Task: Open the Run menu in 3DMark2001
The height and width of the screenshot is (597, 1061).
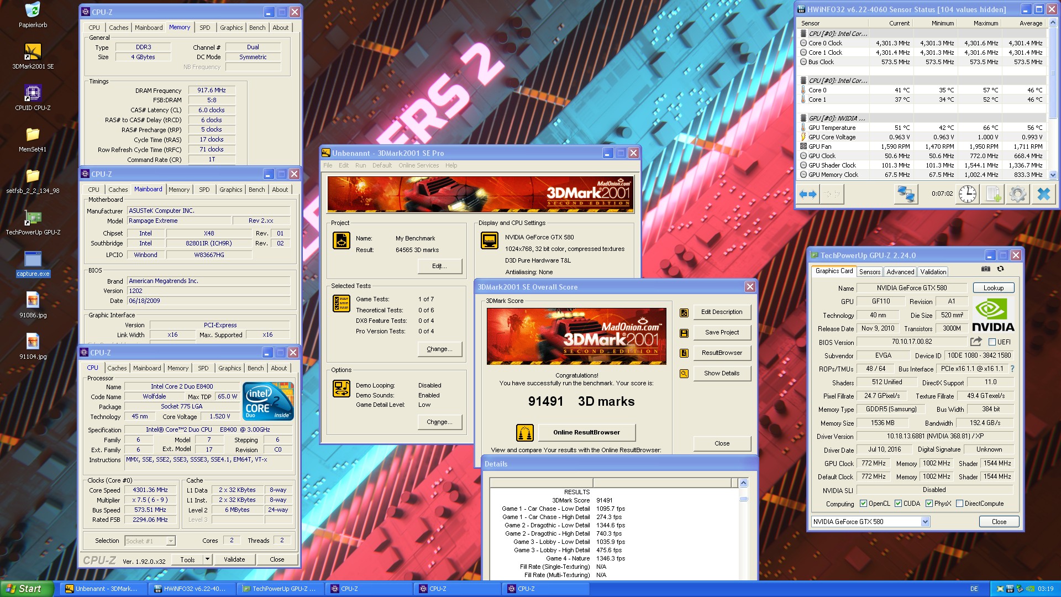Action: pos(360,165)
